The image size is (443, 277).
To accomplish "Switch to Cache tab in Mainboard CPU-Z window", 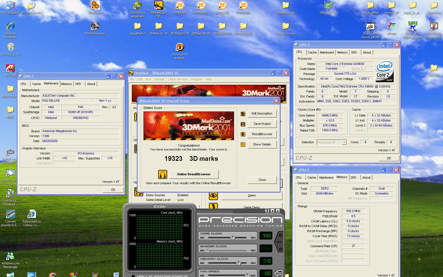I will coord(36,84).
